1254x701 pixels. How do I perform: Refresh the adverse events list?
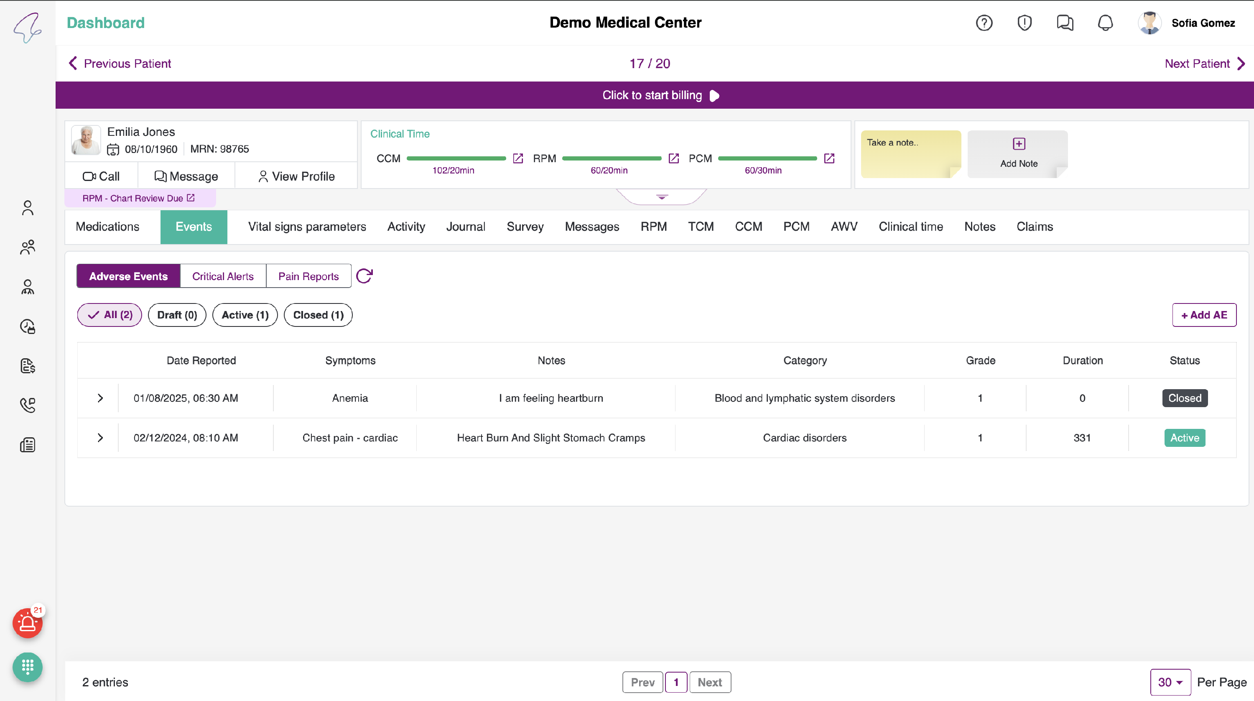point(364,276)
